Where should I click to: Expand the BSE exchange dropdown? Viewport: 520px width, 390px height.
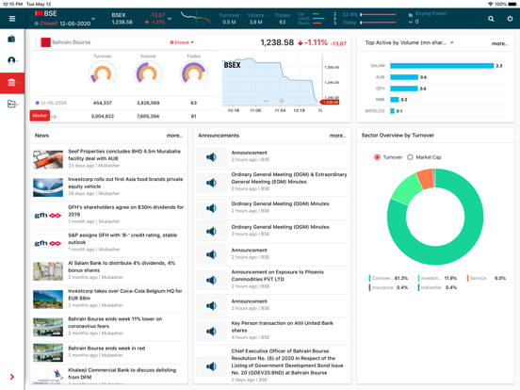tap(93, 18)
